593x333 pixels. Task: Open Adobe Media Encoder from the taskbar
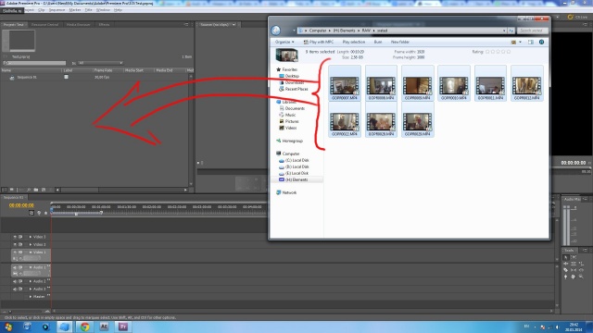pos(104,327)
